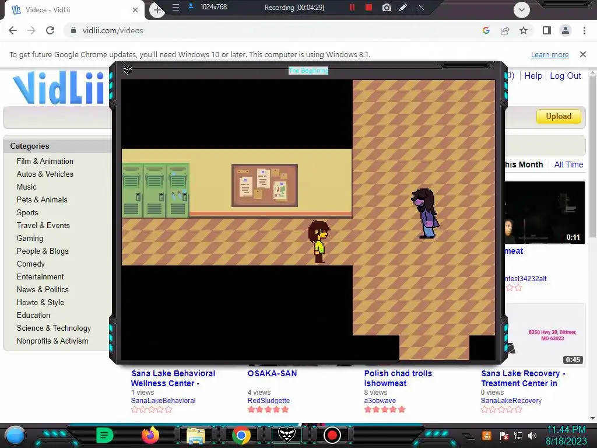Follow the Learn more link
The width and height of the screenshot is (597, 448).
click(550, 54)
